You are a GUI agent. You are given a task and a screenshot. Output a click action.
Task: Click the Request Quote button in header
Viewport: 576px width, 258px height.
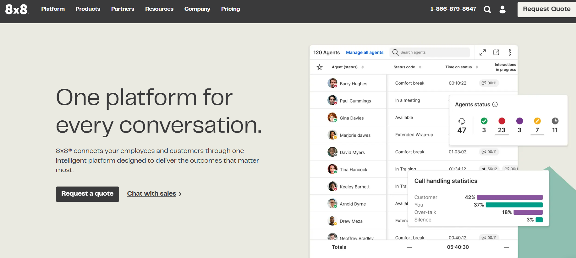tap(546, 9)
